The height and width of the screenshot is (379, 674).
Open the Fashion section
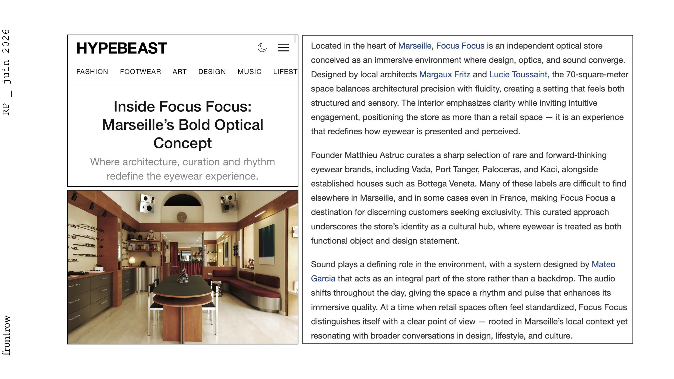click(92, 72)
